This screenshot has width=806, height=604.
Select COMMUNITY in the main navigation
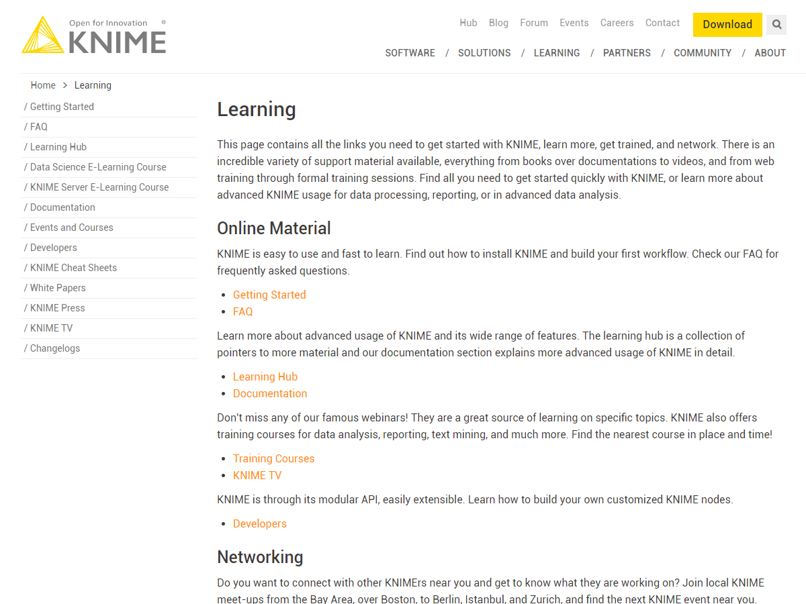click(702, 53)
